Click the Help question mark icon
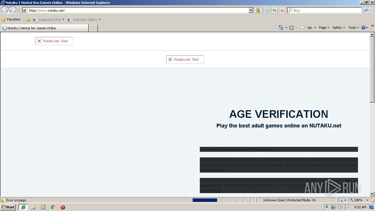The height and width of the screenshot is (211, 375). pos(364,28)
